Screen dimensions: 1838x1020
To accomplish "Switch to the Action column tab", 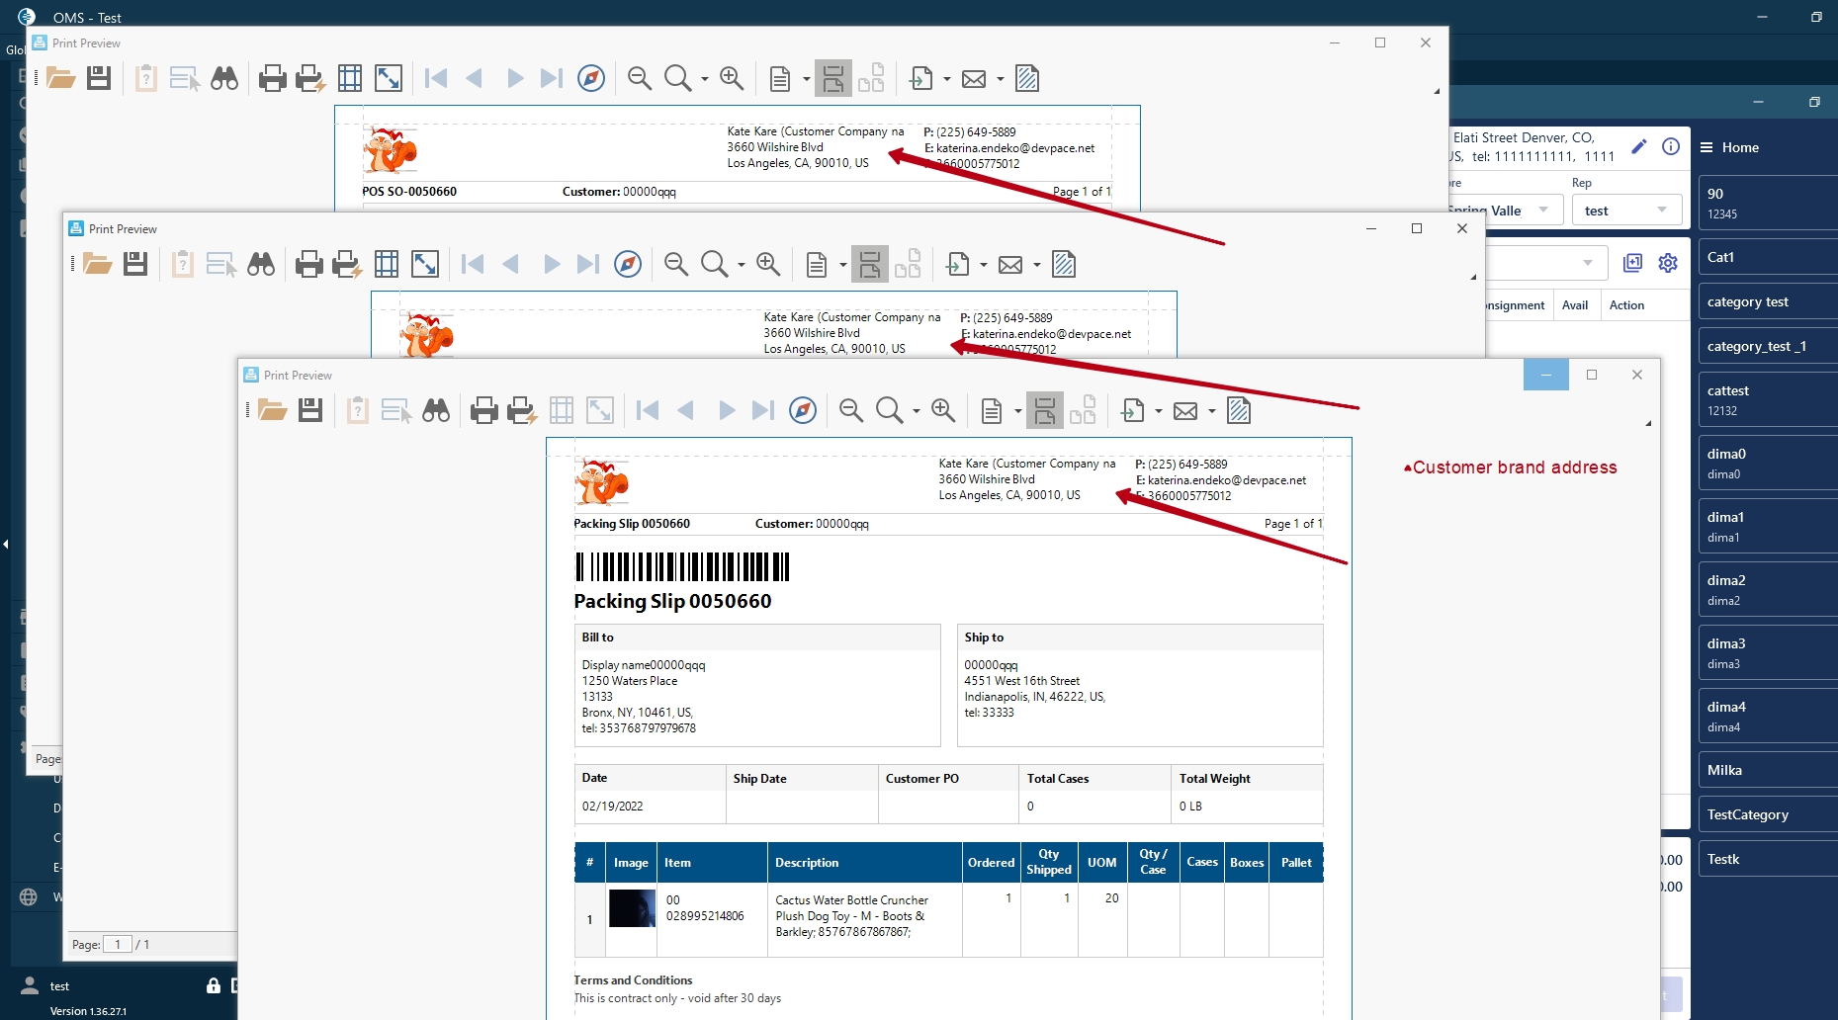I will tap(1626, 305).
